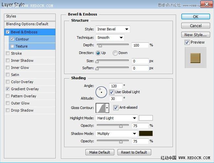The height and width of the screenshot is (163, 214).
Task: Select Blending Options: Default in styles list
Action: (x=27, y=24)
